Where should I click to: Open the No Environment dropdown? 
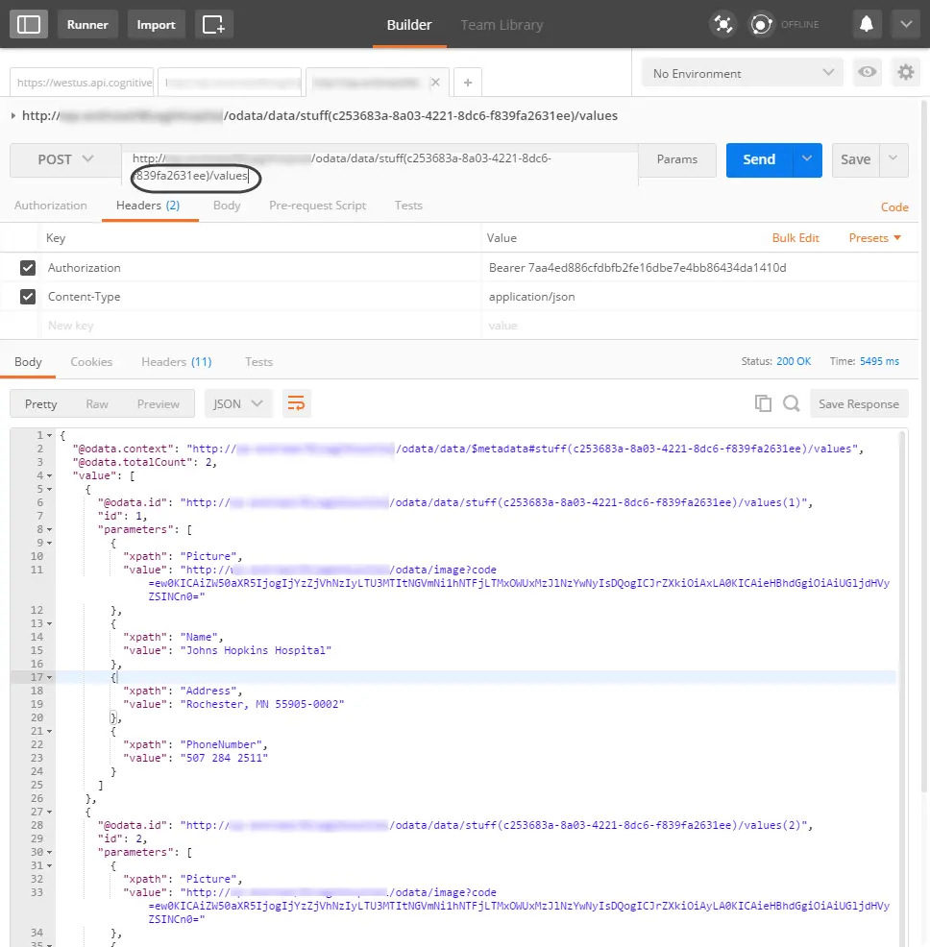(x=743, y=73)
